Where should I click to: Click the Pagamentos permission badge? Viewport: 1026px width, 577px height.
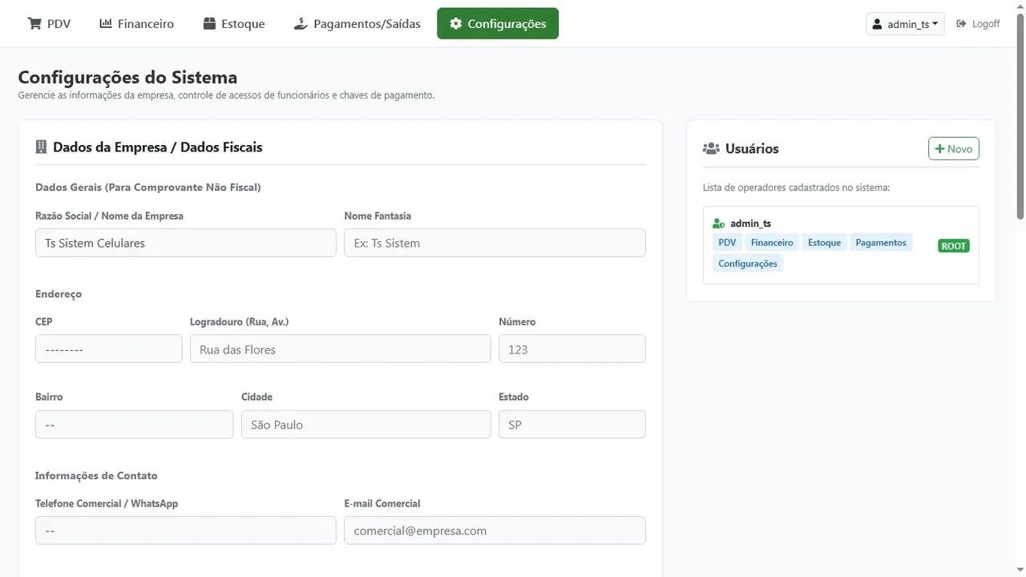coord(881,243)
